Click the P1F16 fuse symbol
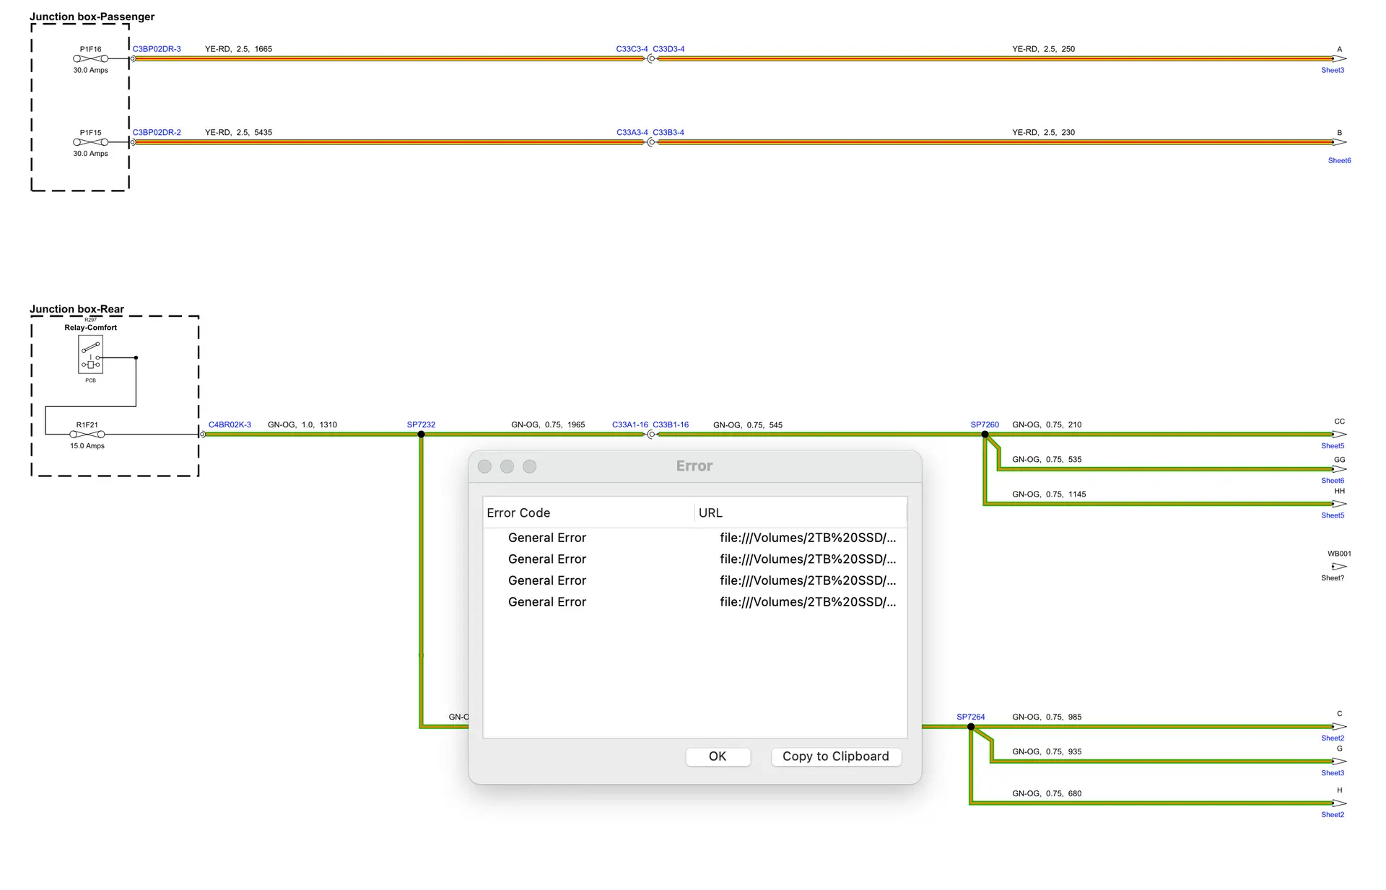 coord(90,58)
